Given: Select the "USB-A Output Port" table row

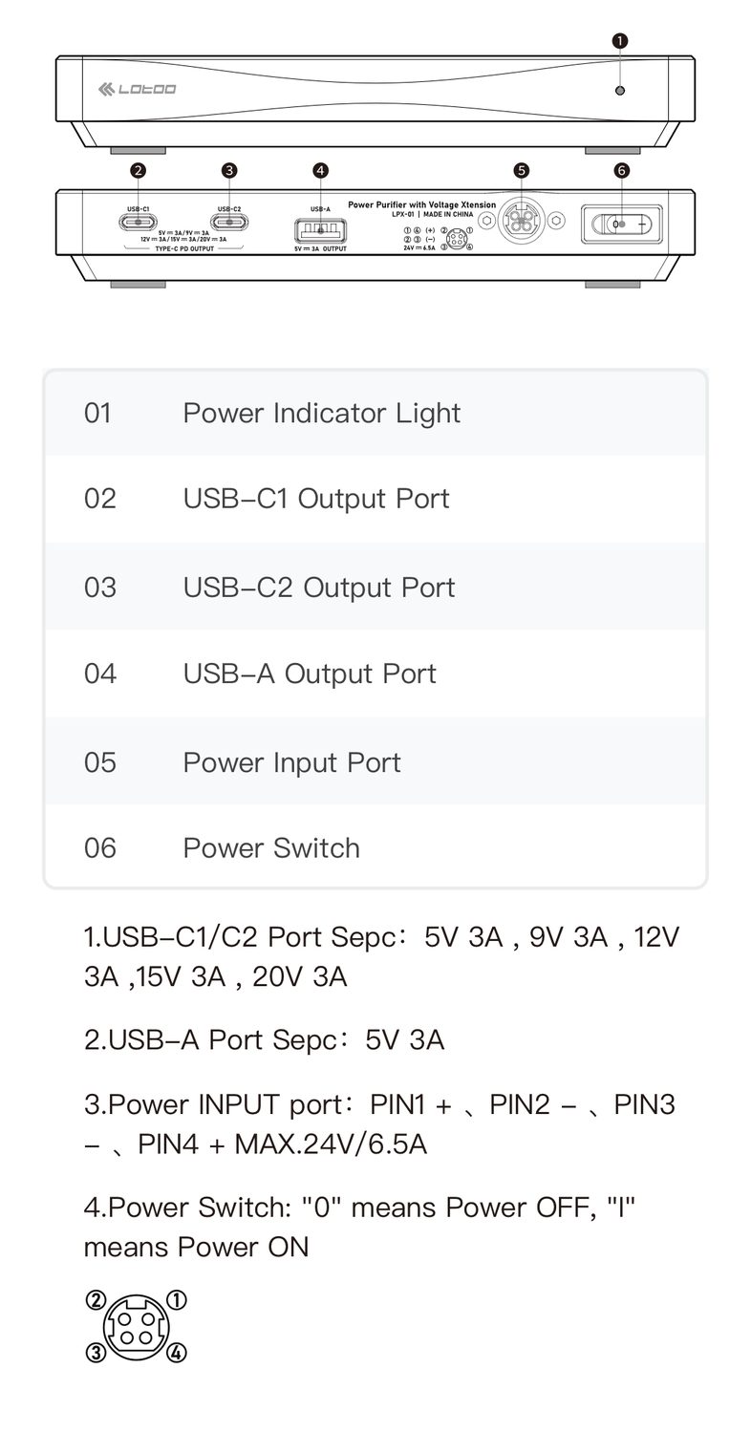Looking at the screenshot, I should pos(375,673).
